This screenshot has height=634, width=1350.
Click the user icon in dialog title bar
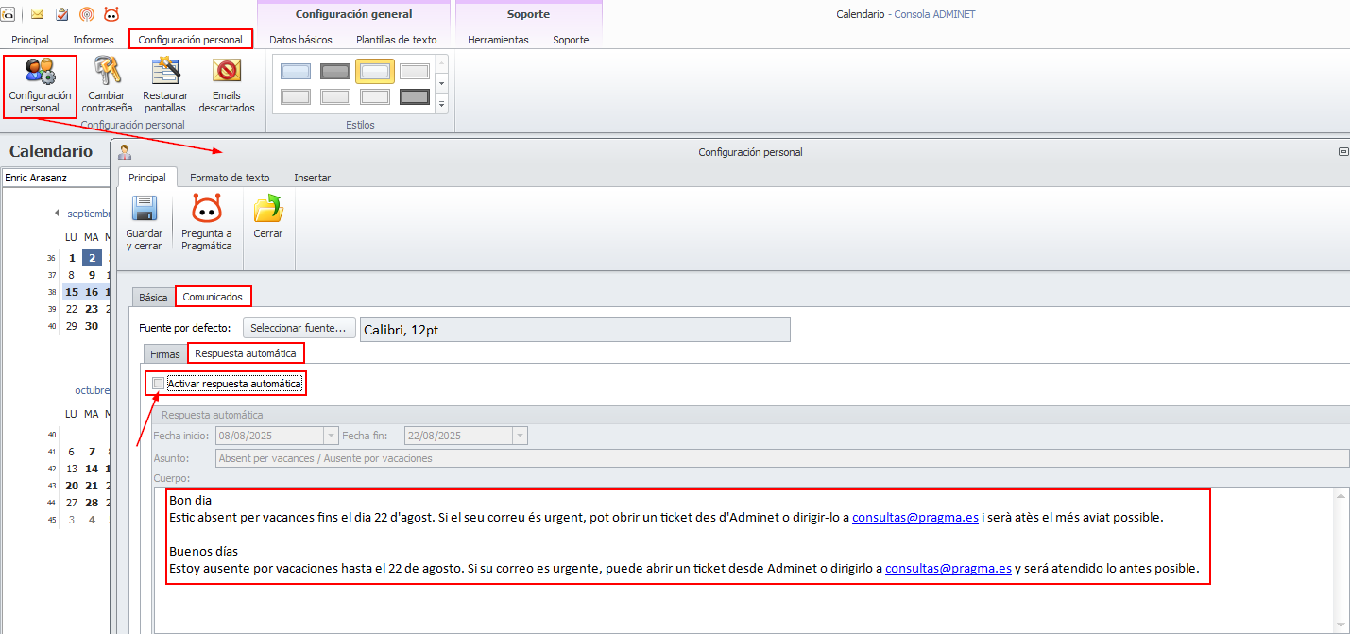point(125,152)
